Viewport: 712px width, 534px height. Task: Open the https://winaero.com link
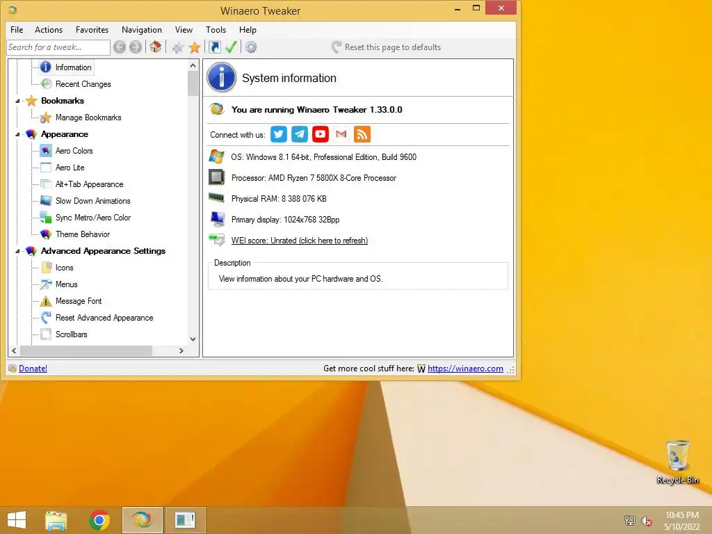click(x=465, y=369)
